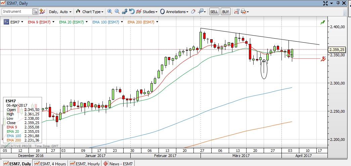Click the Annotations ellipse icon
351x166 pixels.
pyautogui.click(x=163, y=12)
